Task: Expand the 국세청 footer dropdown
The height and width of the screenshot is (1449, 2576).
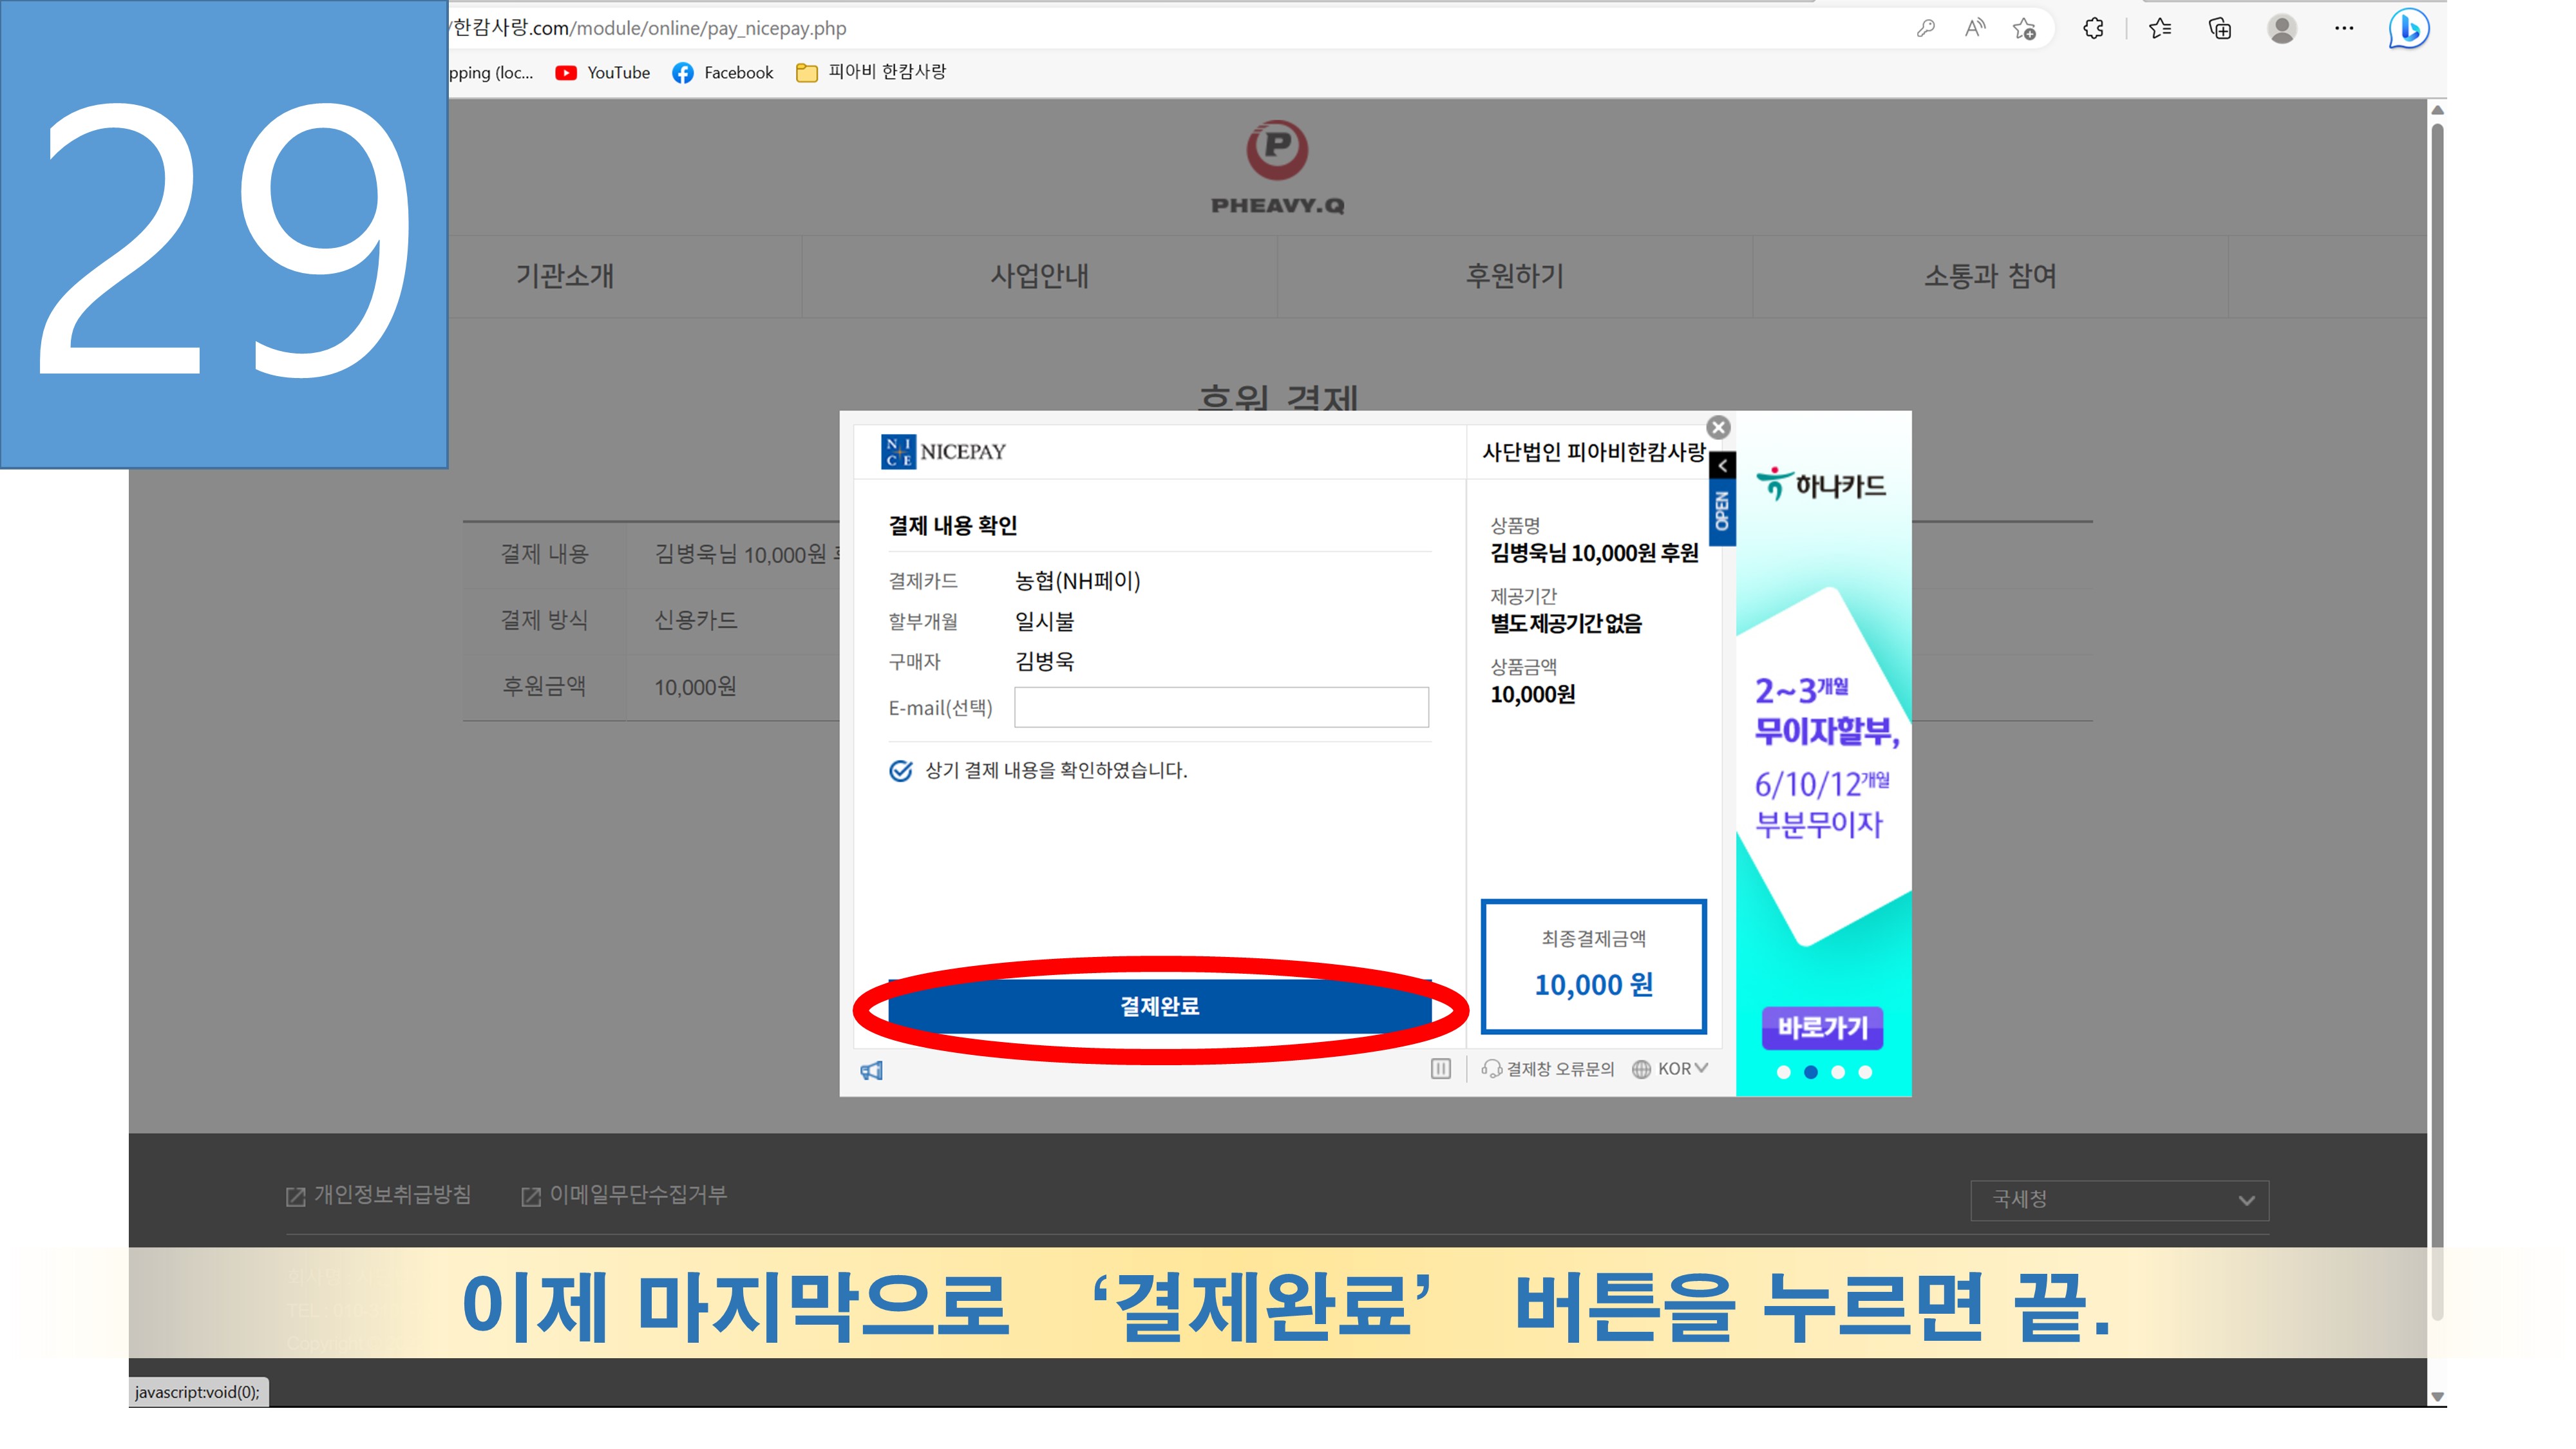Action: point(2119,1200)
